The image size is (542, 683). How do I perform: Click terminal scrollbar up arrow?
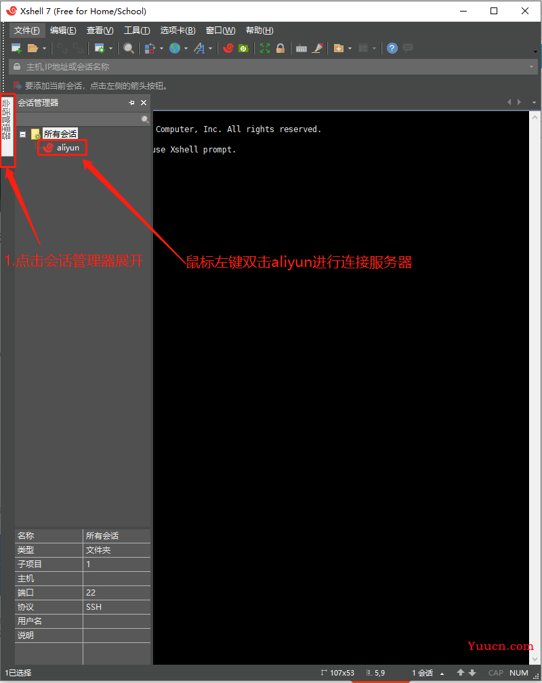coord(535,117)
